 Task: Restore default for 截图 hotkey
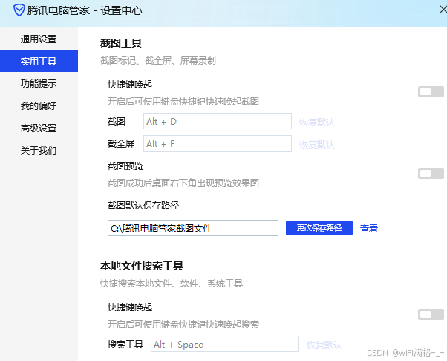coord(317,122)
